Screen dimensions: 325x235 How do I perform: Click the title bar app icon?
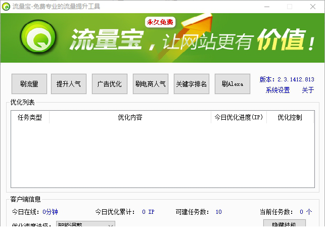tap(6, 7)
